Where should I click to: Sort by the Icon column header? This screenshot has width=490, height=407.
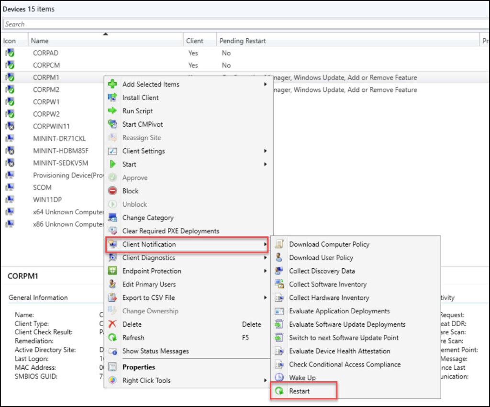[x=14, y=41]
